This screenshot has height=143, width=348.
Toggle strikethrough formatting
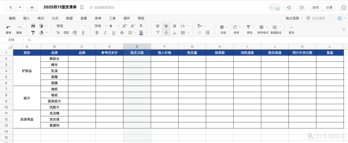122,33
